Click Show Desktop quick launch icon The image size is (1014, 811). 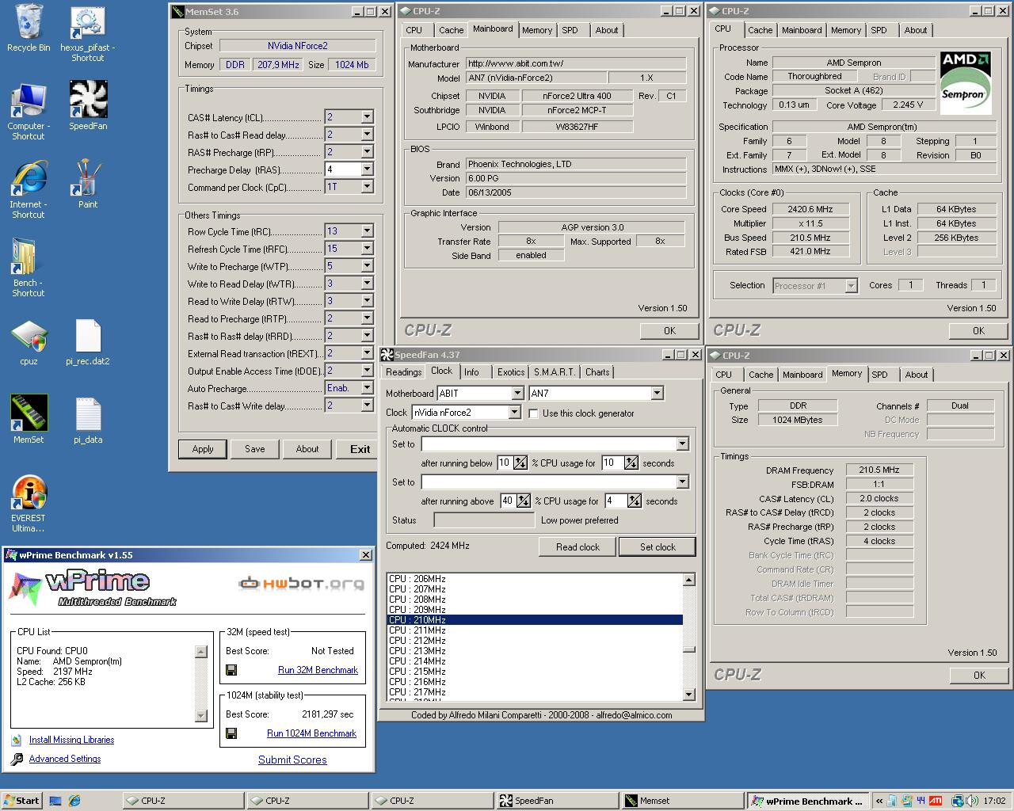[x=55, y=801]
